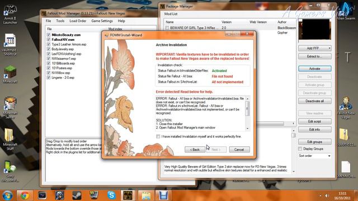Toggle Lingerie - 2-0.esp checkbox
Viewport: 358px width, 201px height.
(x=49, y=78)
